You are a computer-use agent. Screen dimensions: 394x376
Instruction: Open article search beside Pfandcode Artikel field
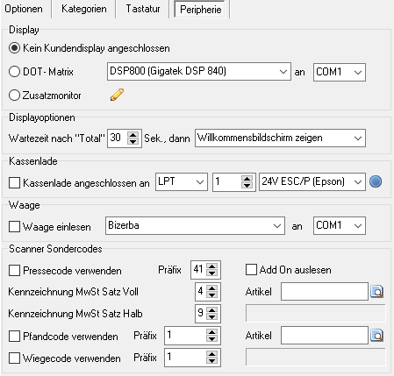377,336
